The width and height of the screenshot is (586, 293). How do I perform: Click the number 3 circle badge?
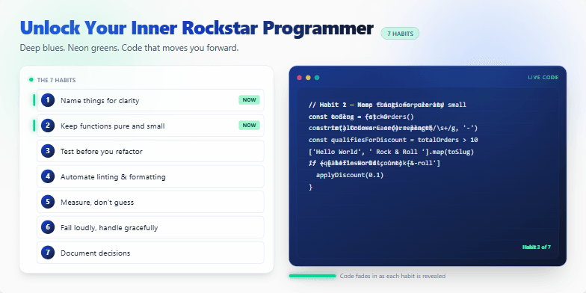[48, 151]
